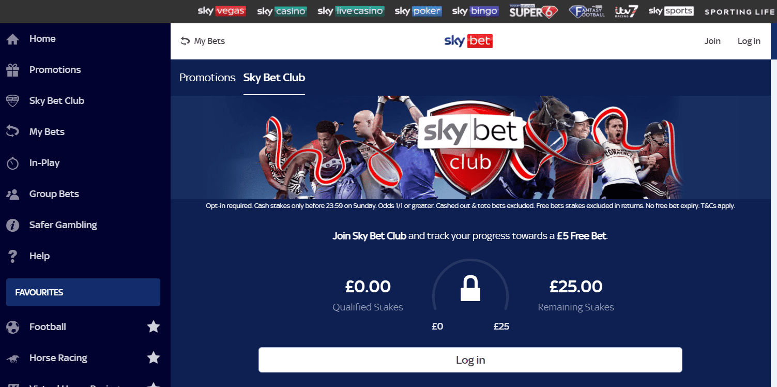
Task: Click the Join link in header
Action: (712, 41)
